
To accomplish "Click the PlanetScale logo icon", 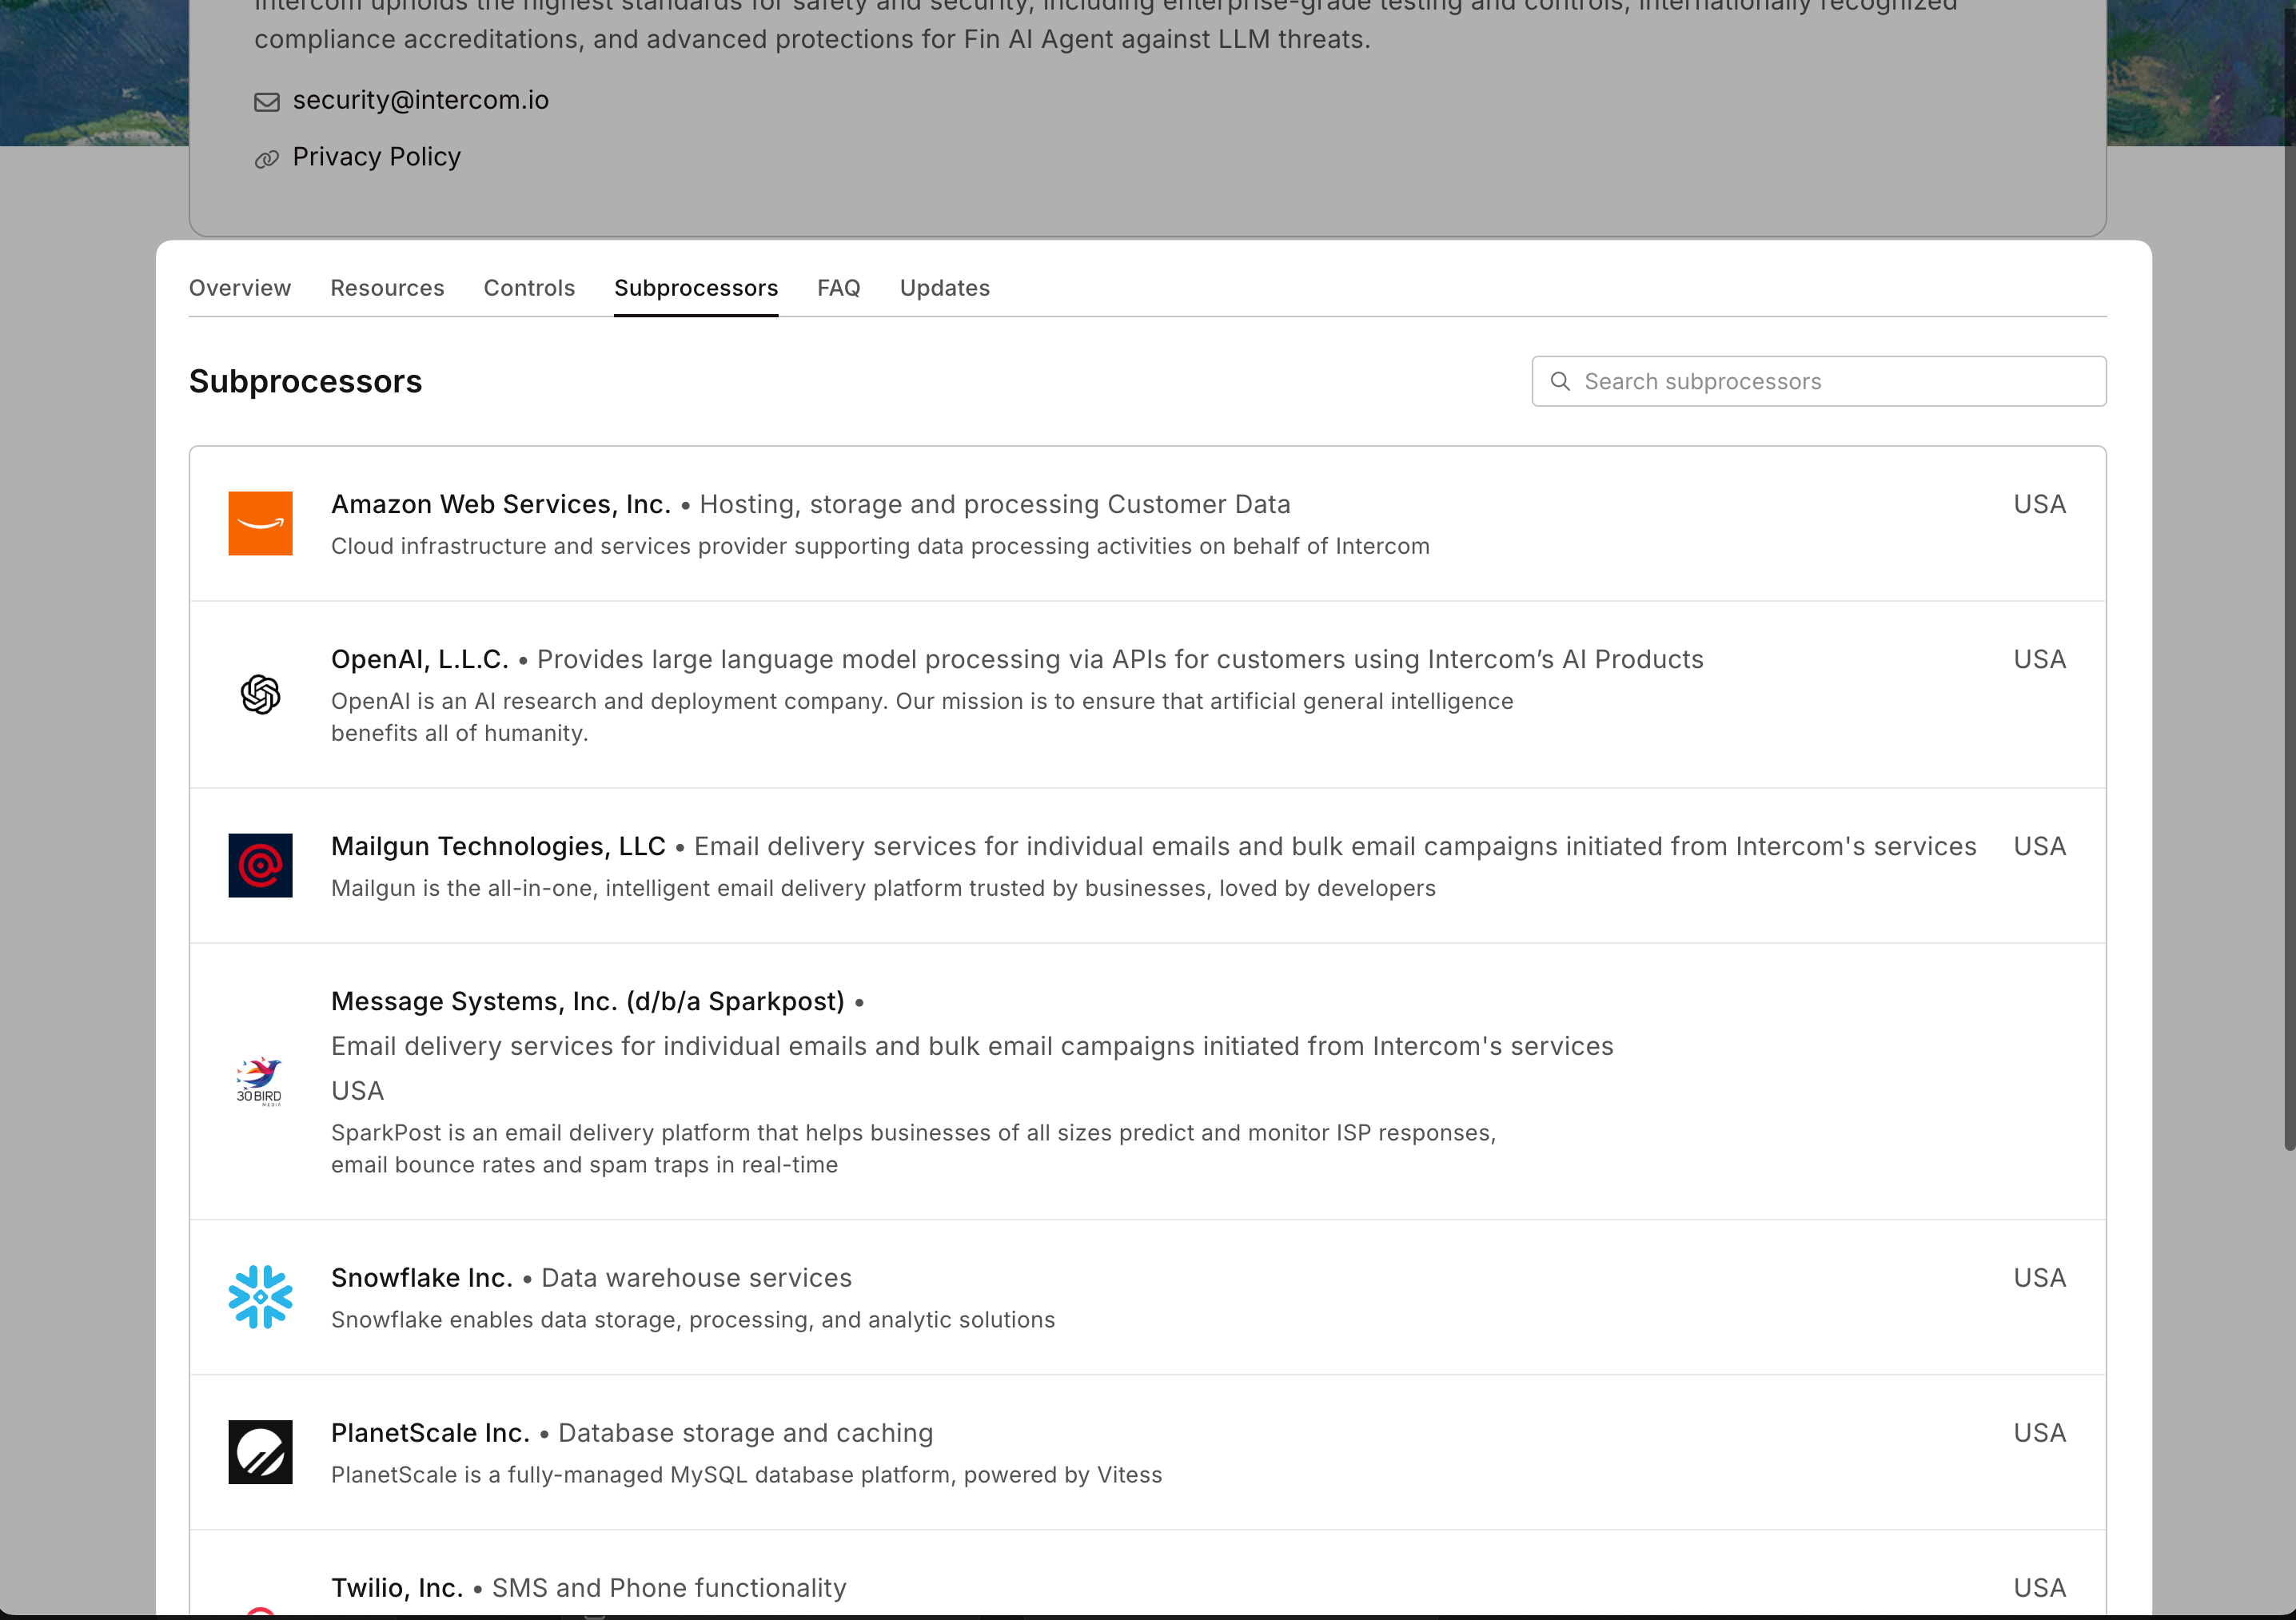I will 260,1452.
